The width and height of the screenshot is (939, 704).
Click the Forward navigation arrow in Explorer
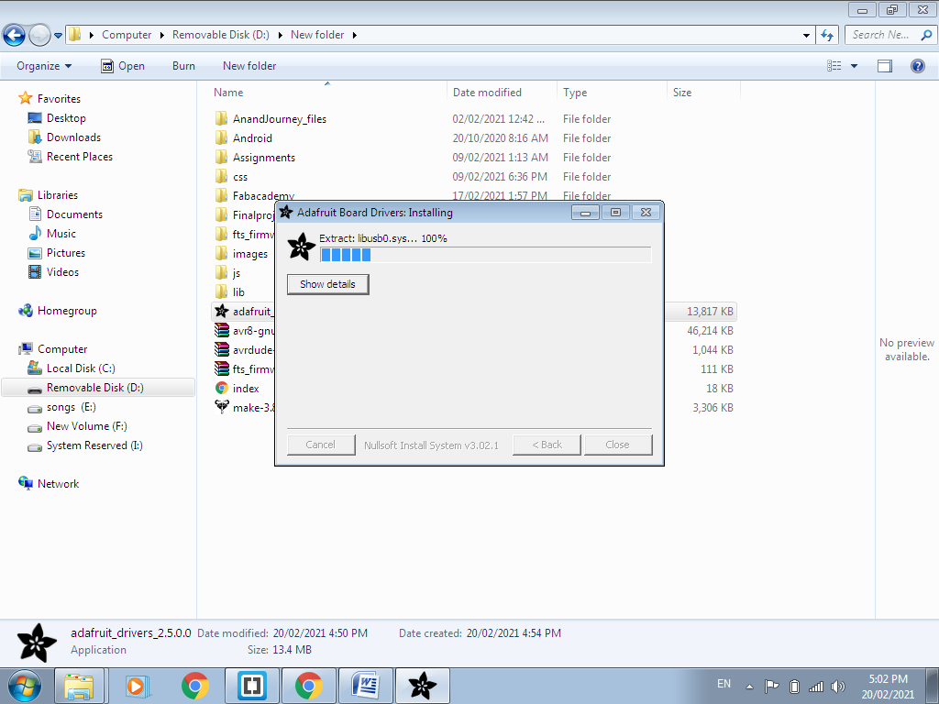click(x=39, y=36)
